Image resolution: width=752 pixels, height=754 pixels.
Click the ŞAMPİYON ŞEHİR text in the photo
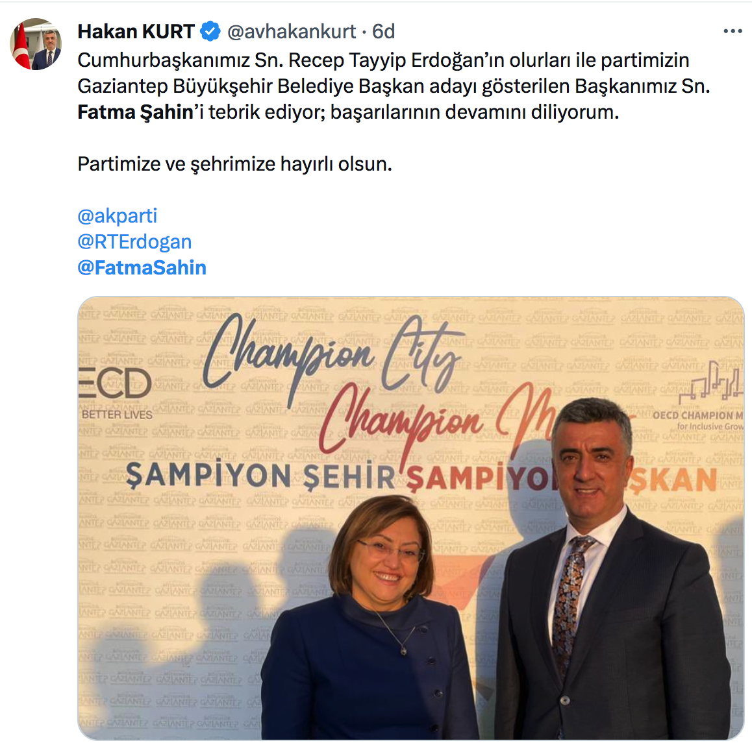[x=261, y=476]
